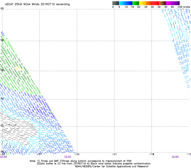The height and width of the screenshot is (168, 191).
Task: Click the gray 0-5 knots color swatch
Action: 116,3
